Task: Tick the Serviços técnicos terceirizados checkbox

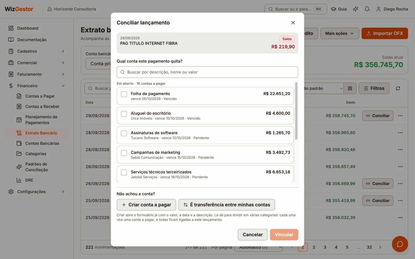Action: 124,172
